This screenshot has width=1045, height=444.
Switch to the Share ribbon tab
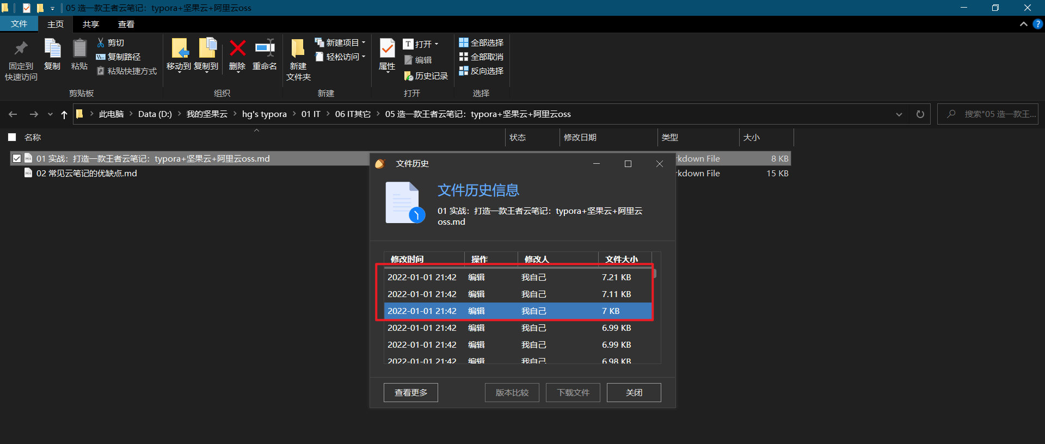pos(91,24)
